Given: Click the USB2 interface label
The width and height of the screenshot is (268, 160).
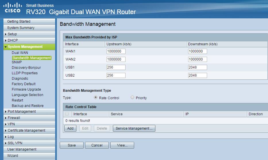Looking at the screenshot, I should [70, 75].
